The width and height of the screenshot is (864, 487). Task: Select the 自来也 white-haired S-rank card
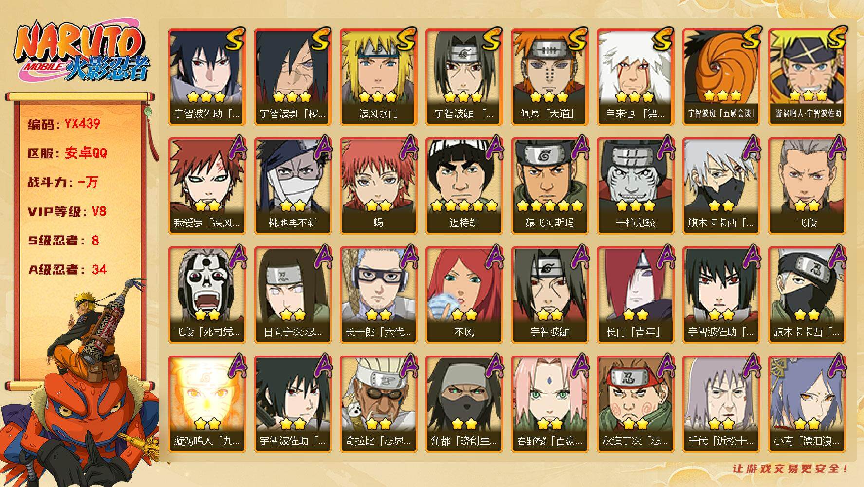pos(635,76)
